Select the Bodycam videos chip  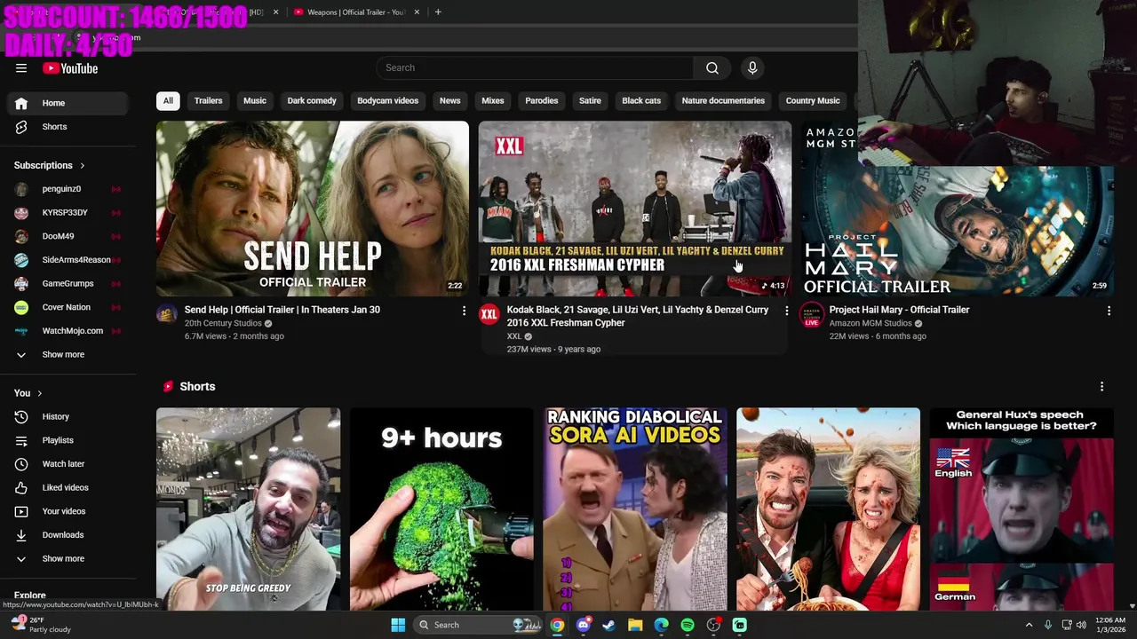coord(387,100)
